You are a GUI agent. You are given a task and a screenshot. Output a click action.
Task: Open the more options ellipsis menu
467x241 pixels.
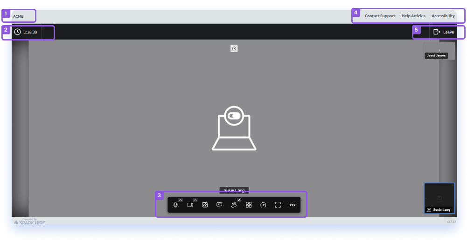click(x=293, y=205)
